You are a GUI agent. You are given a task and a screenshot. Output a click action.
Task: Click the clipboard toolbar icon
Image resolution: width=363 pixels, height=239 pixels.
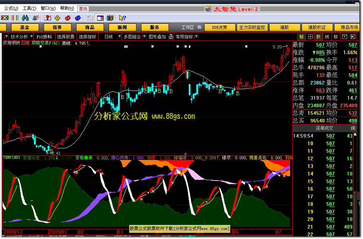90,18
